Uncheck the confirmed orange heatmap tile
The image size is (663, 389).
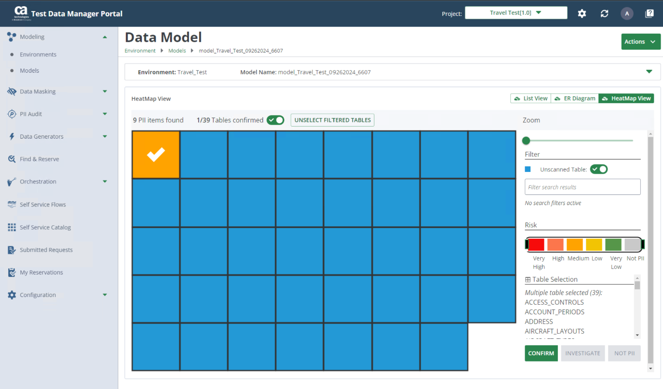pyautogui.click(x=156, y=155)
